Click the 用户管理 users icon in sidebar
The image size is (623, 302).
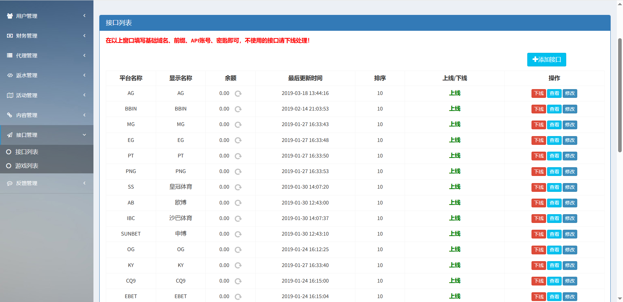pyautogui.click(x=10, y=16)
